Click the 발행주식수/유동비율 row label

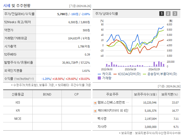point(19,62)
